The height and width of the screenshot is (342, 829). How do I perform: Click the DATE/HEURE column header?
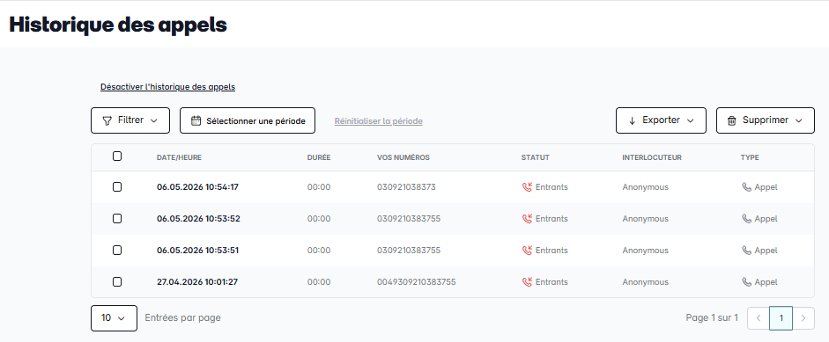point(179,157)
